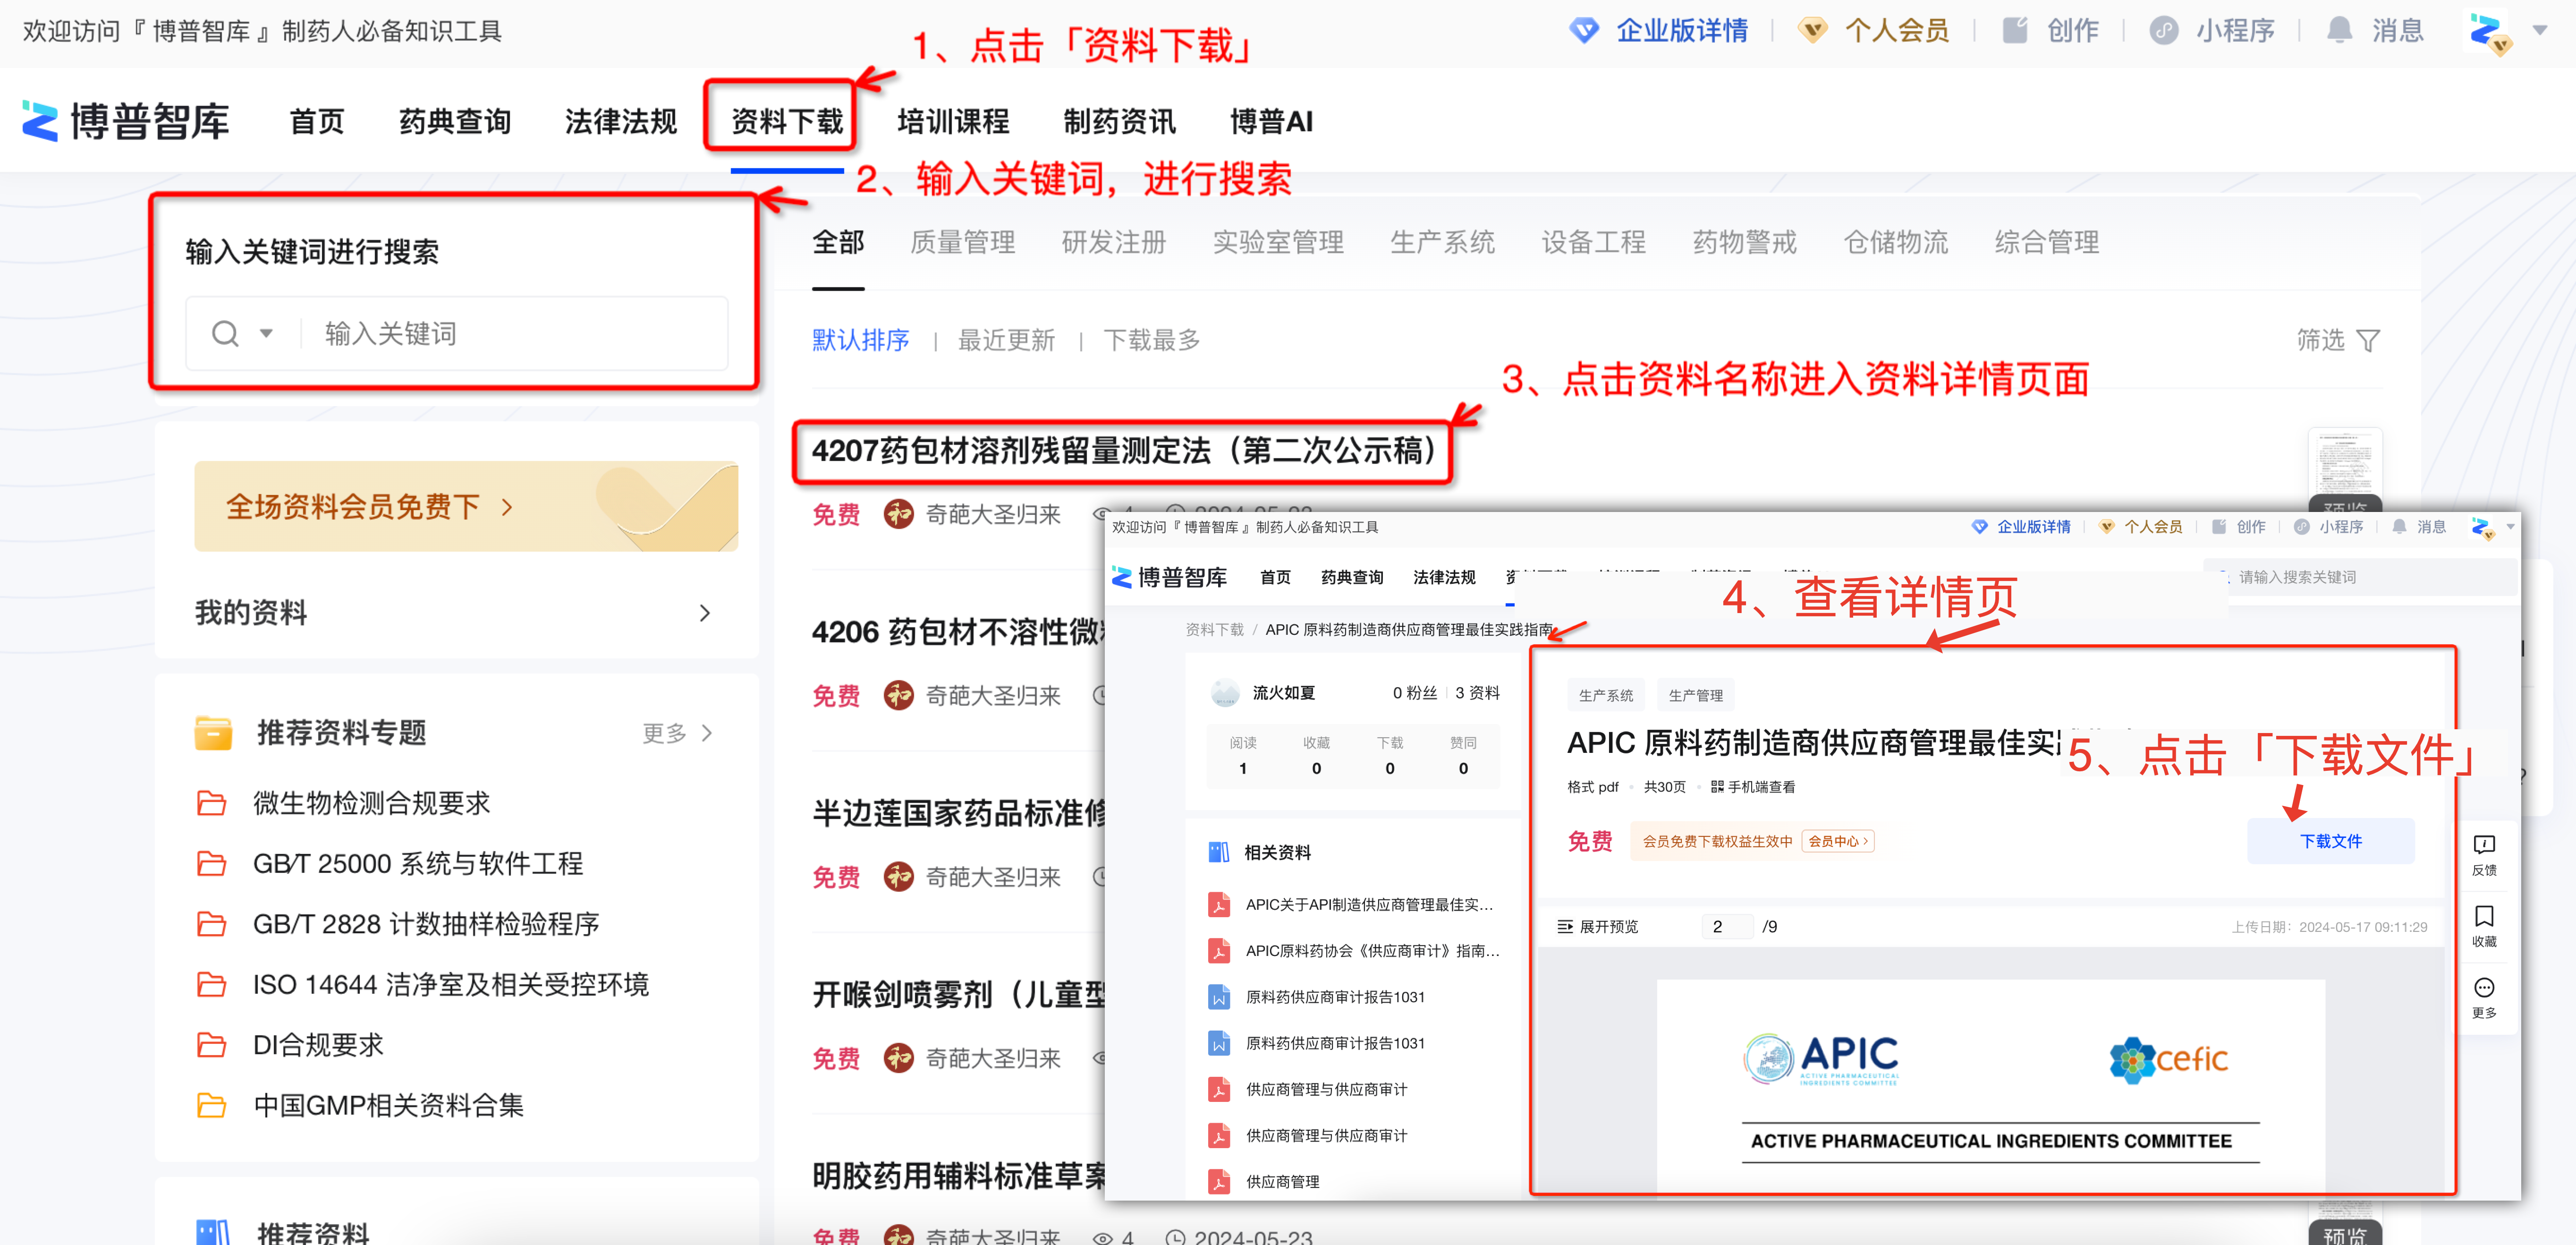The height and width of the screenshot is (1245, 2576).
Task: Click folder icon beside DI合规要求
Action: pyautogui.click(x=211, y=1045)
